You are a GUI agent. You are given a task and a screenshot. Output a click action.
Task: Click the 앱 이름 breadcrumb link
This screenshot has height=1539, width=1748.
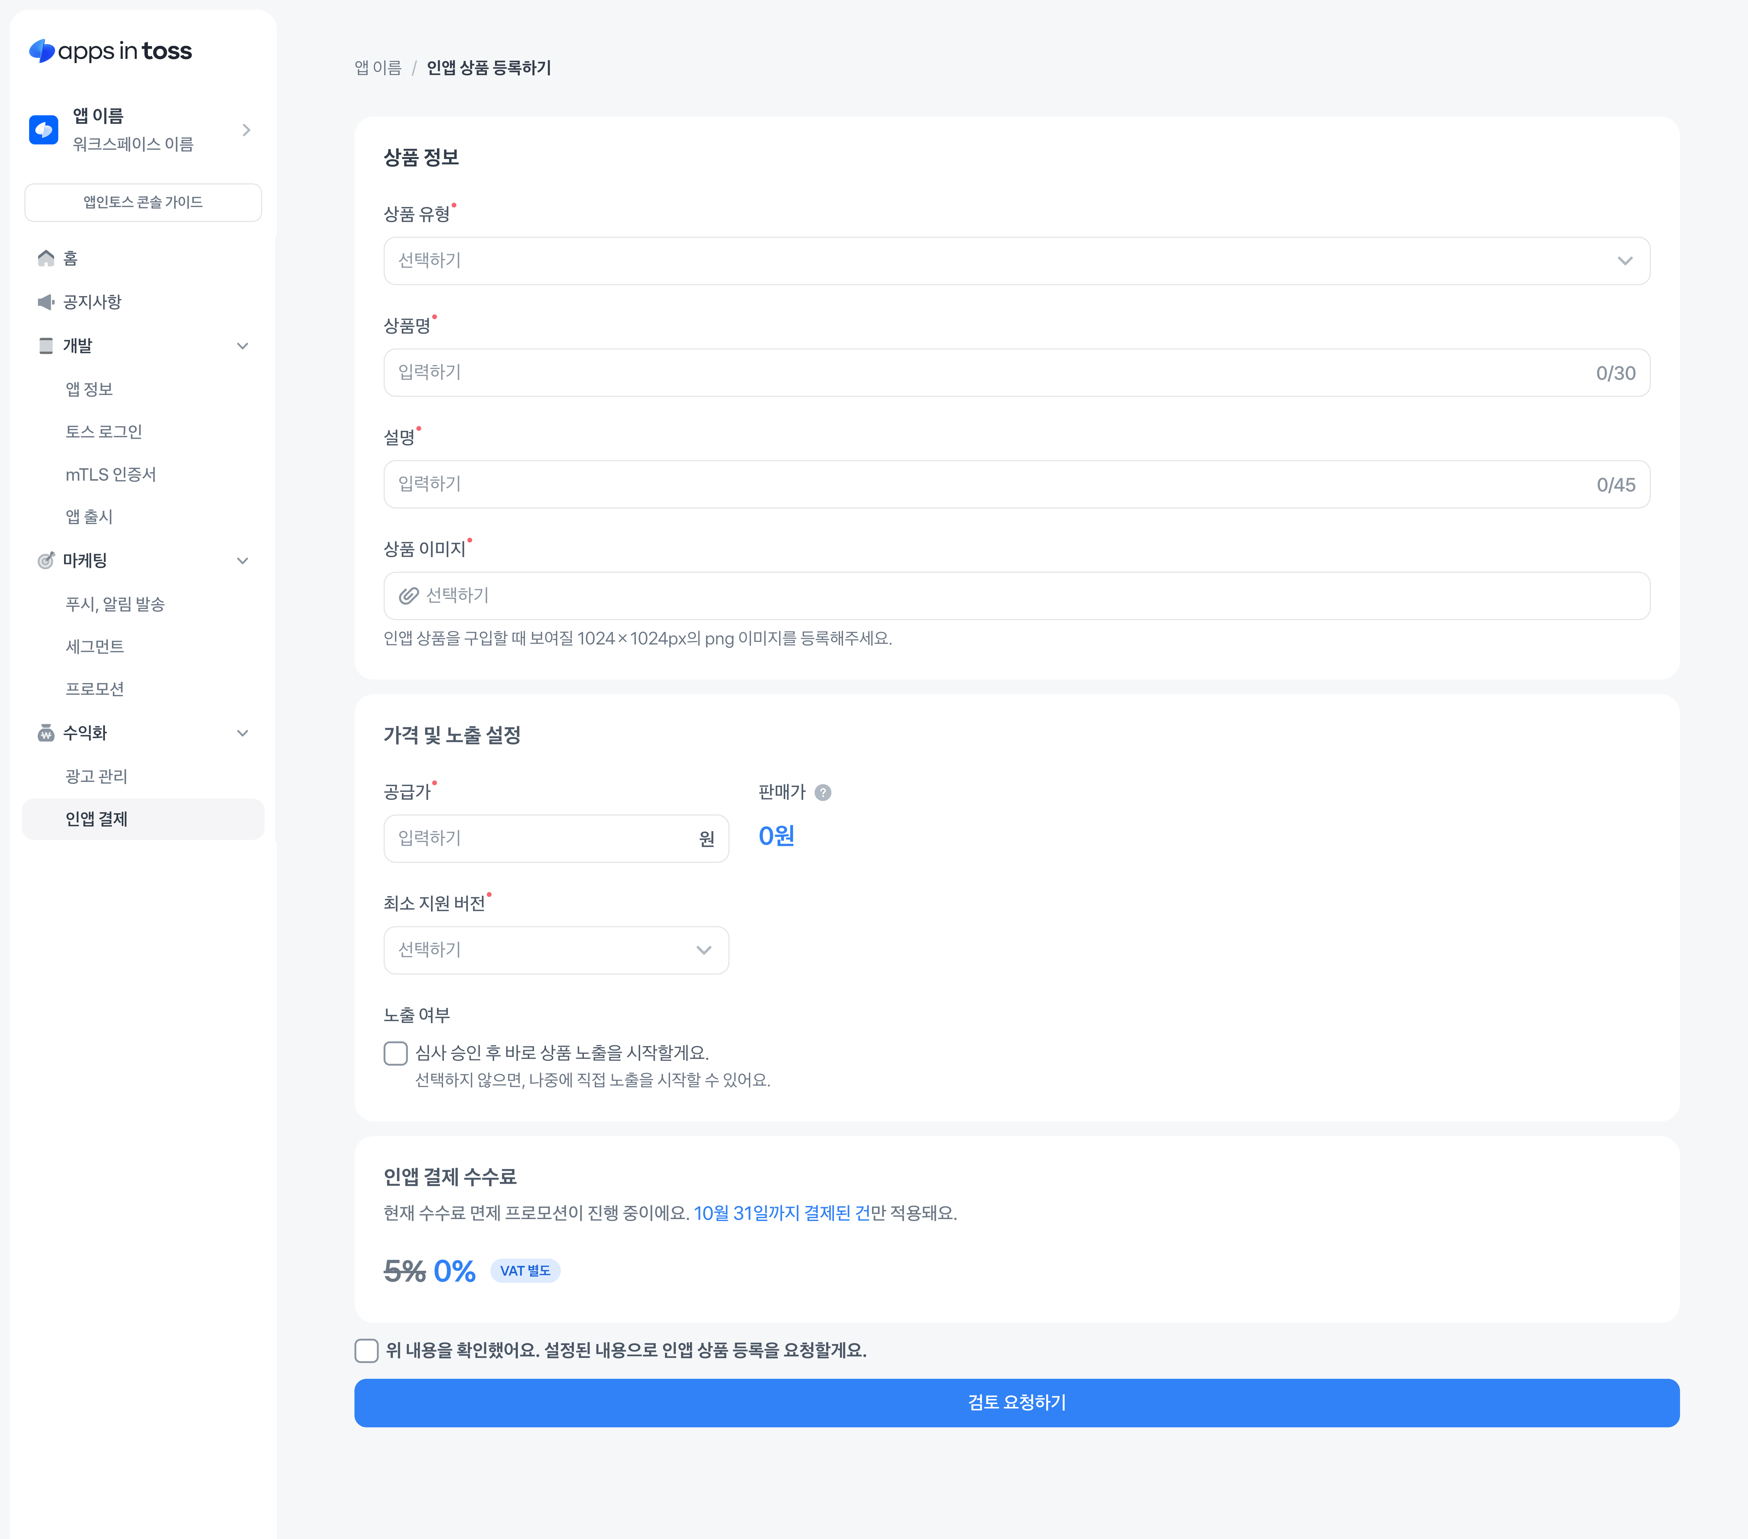378,68
